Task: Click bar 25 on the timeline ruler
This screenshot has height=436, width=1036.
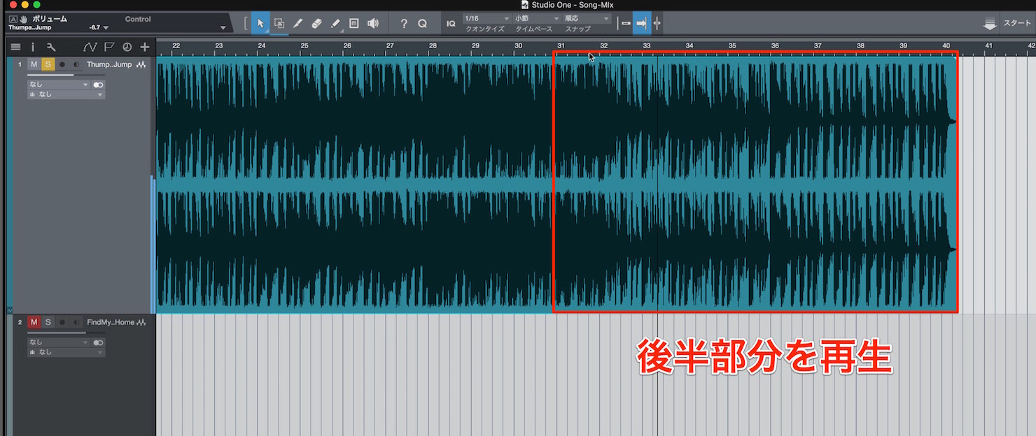Action: [x=304, y=45]
